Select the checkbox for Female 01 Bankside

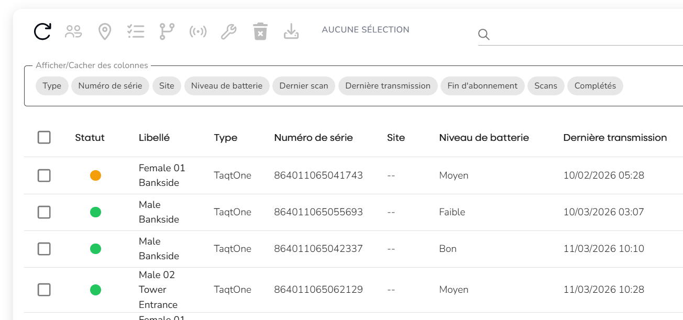click(44, 175)
